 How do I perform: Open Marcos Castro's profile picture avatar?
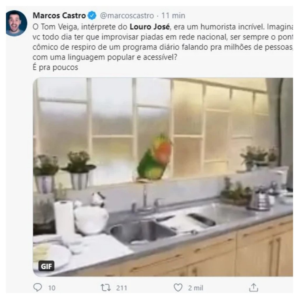click(x=16, y=23)
